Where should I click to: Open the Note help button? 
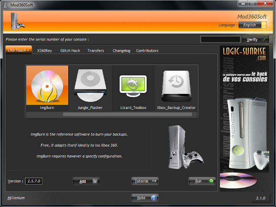pyautogui.click(x=145, y=198)
